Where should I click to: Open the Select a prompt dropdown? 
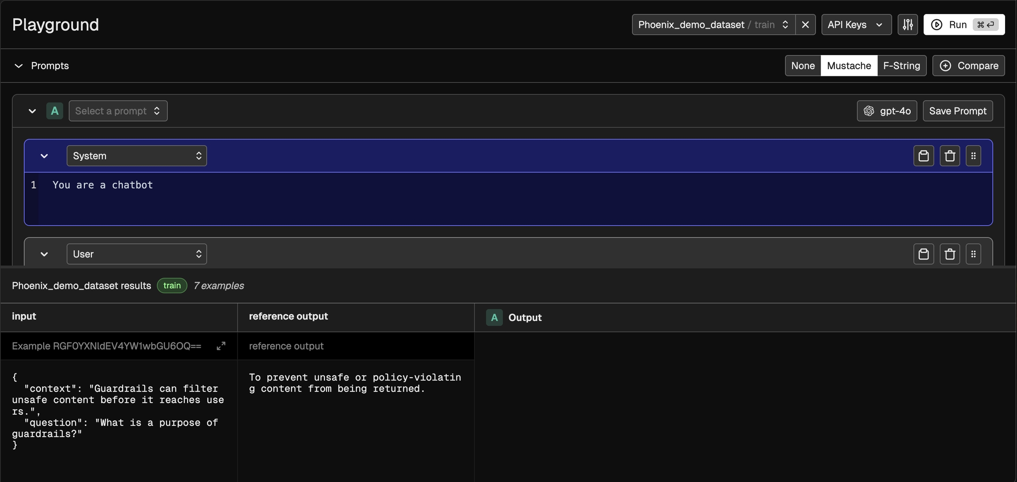pyautogui.click(x=118, y=111)
